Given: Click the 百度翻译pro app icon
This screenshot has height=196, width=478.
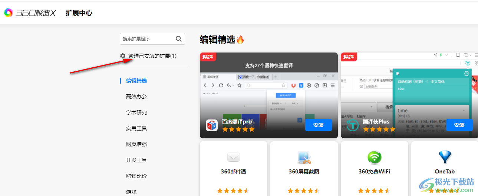Looking at the screenshot, I should [x=212, y=125].
